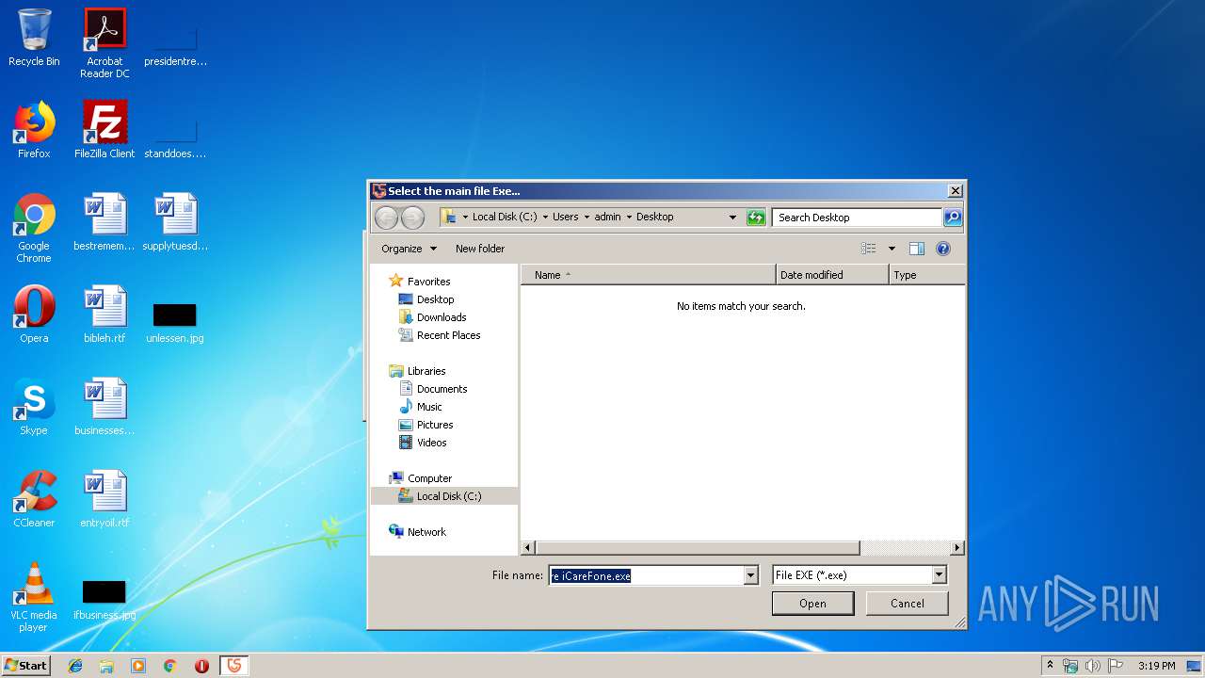Select the supplytuesd Word document icon
1205x678 pixels.
(175, 222)
